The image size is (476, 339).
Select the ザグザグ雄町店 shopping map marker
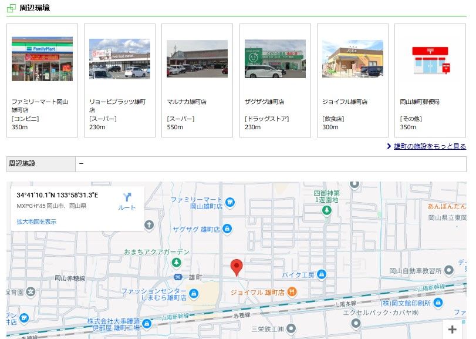[227, 229]
